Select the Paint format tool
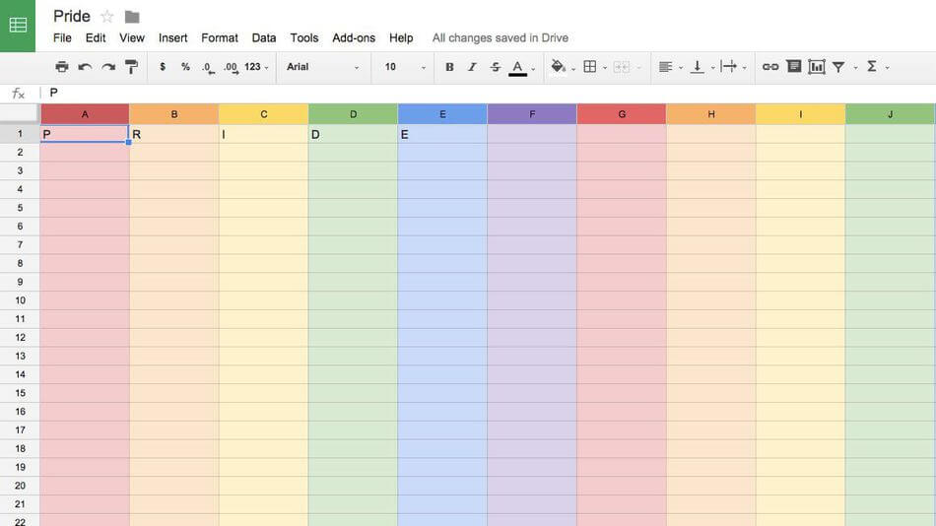The image size is (936, 526). tap(131, 67)
